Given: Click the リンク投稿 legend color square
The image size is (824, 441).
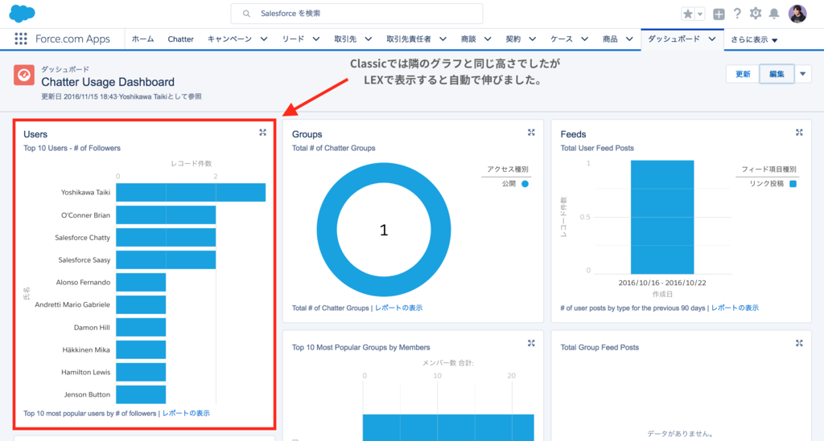Looking at the screenshot, I should [x=793, y=183].
